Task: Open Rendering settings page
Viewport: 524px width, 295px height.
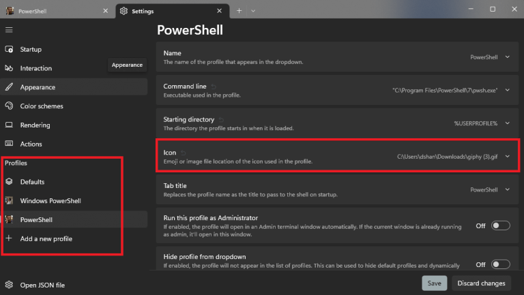Action: (74, 125)
